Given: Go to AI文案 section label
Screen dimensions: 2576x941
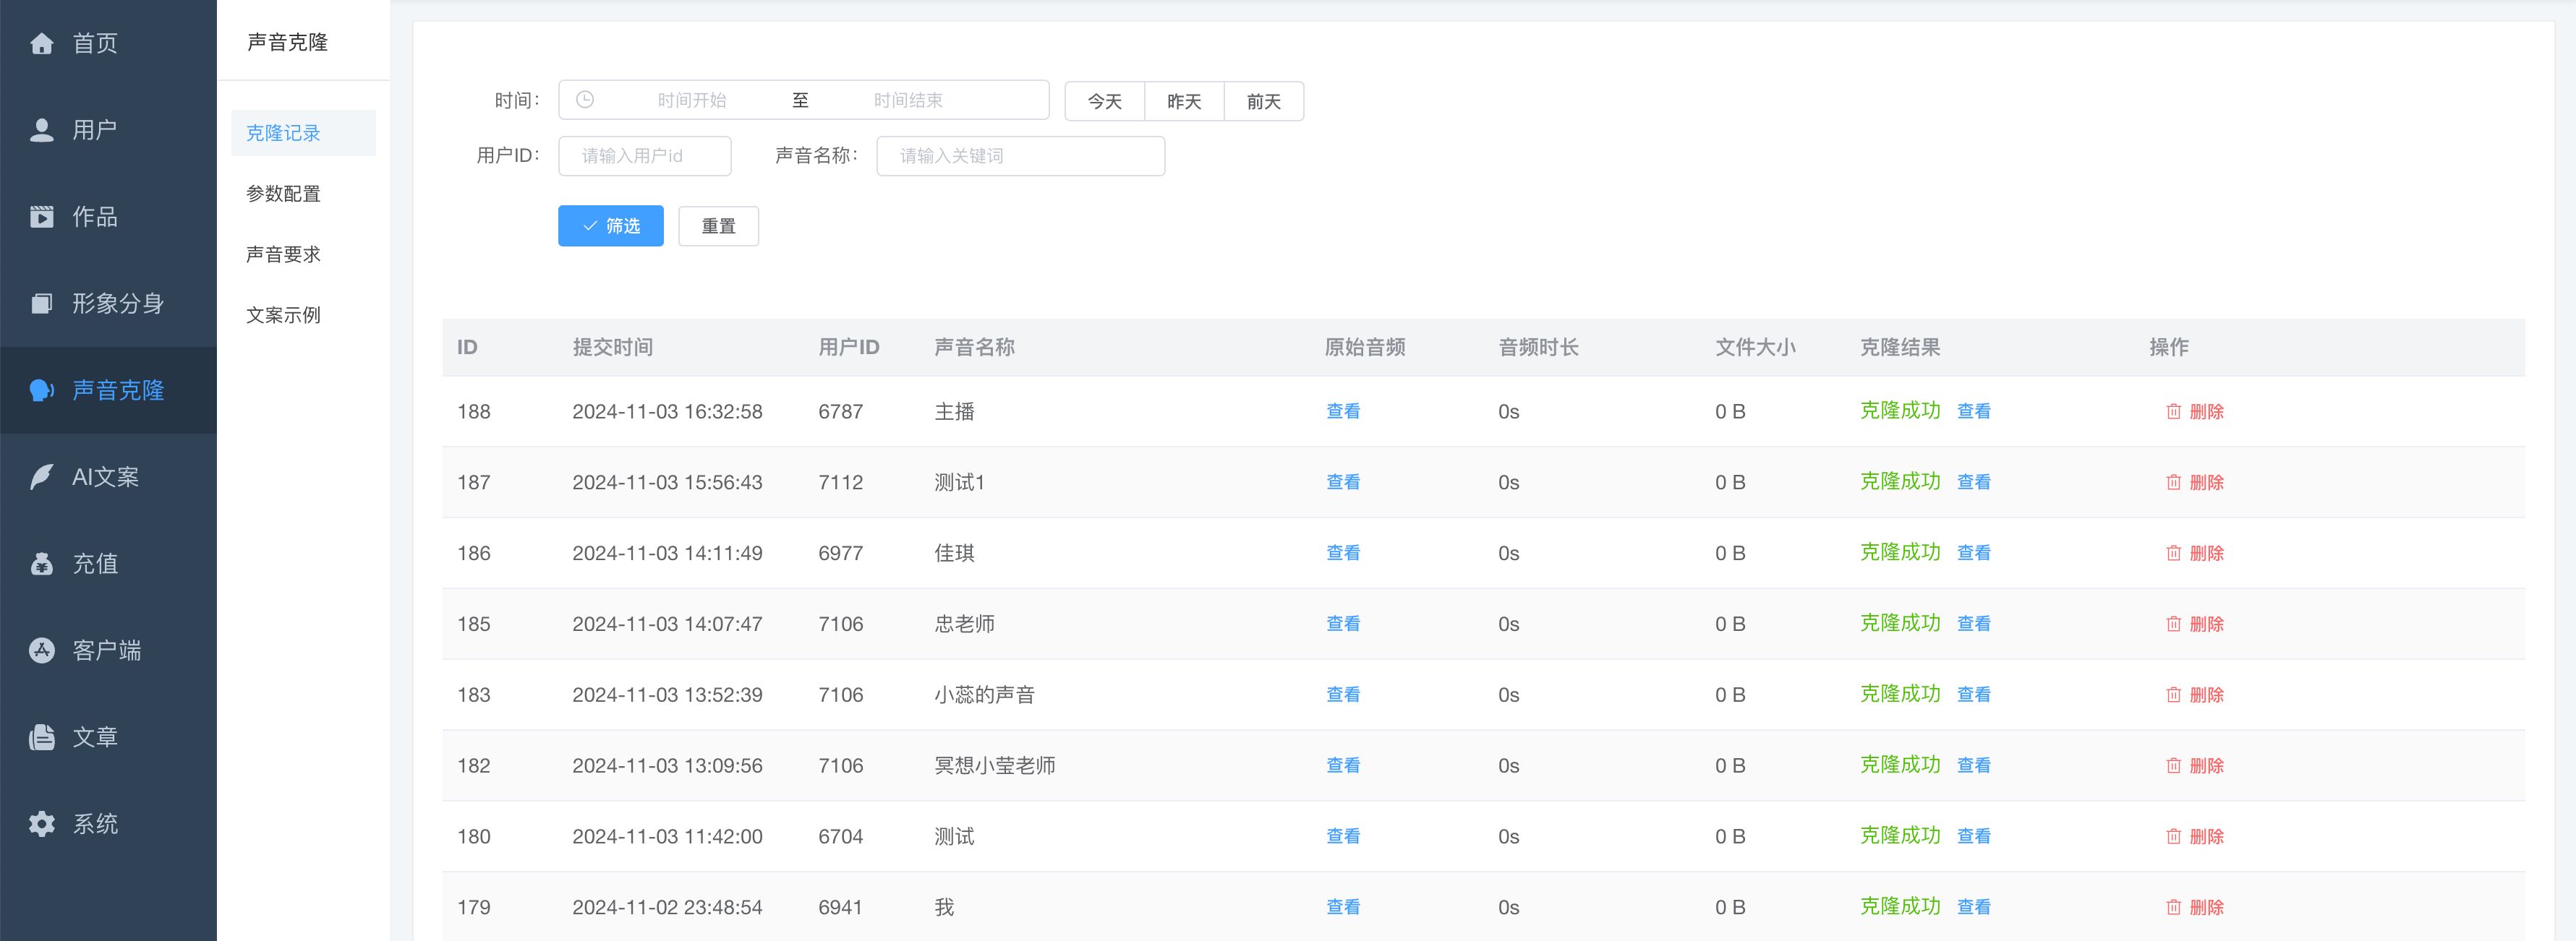Looking at the screenshot, I should (105, 478).
